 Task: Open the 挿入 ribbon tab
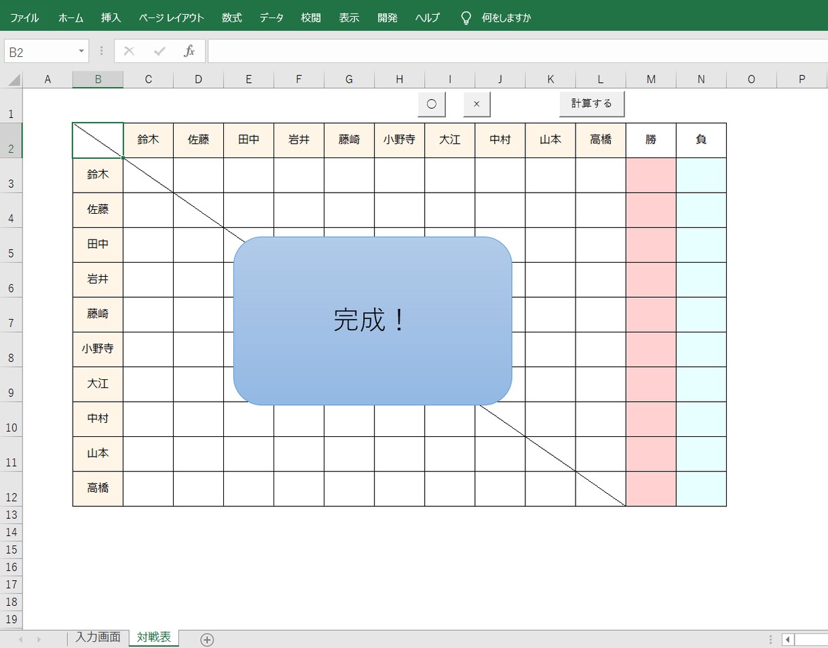click(x=111, y=18)
